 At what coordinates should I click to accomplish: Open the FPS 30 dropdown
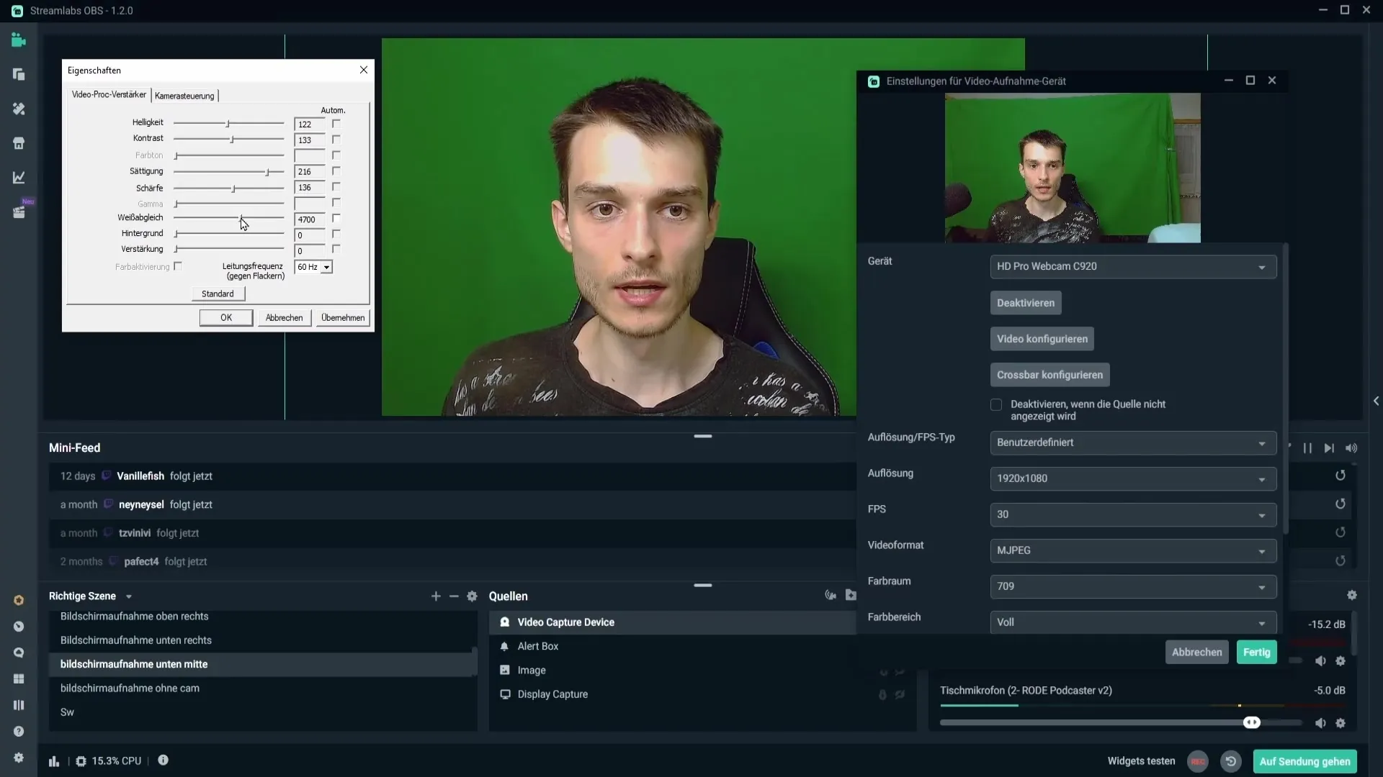click(x=1133, y=515)
